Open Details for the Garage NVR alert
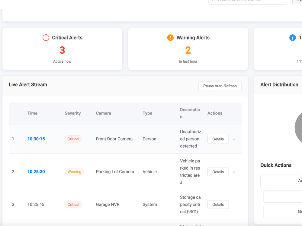Screen dimensions: 302x226 pyautogui.click(x=218, y=205)
